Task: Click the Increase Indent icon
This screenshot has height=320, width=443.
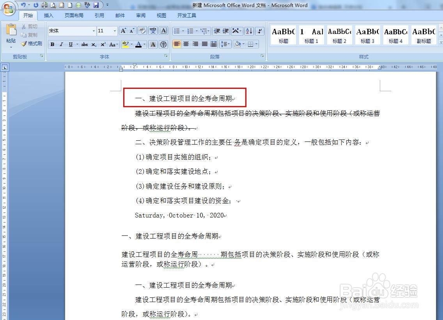Action: click(226, 30)
